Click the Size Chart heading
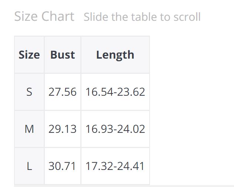 tap(44, 17)
